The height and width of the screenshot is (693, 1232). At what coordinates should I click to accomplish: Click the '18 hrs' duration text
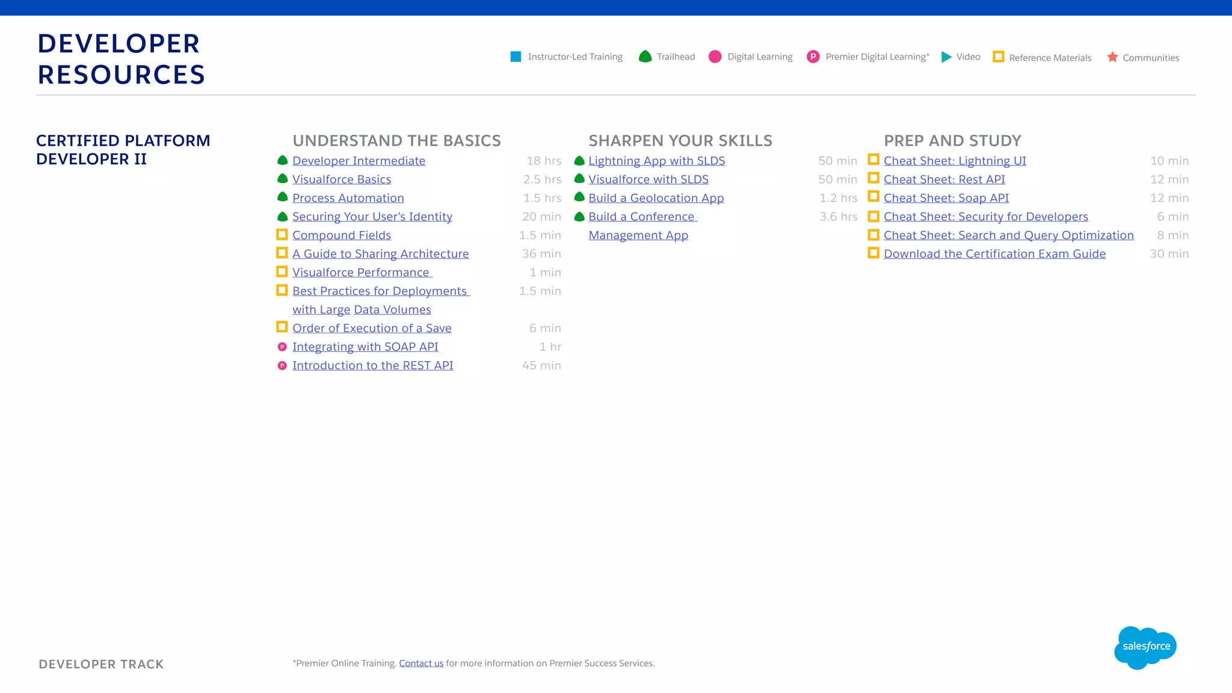(x=544, y=161)
